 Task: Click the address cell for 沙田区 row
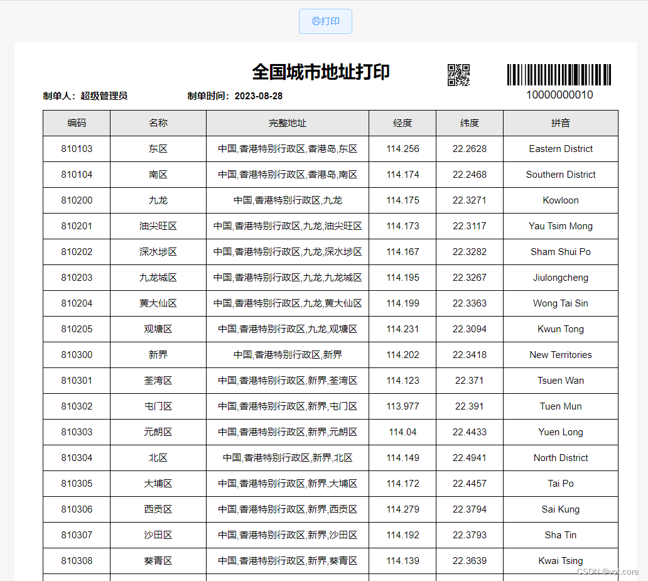click(x=287, y=535)
